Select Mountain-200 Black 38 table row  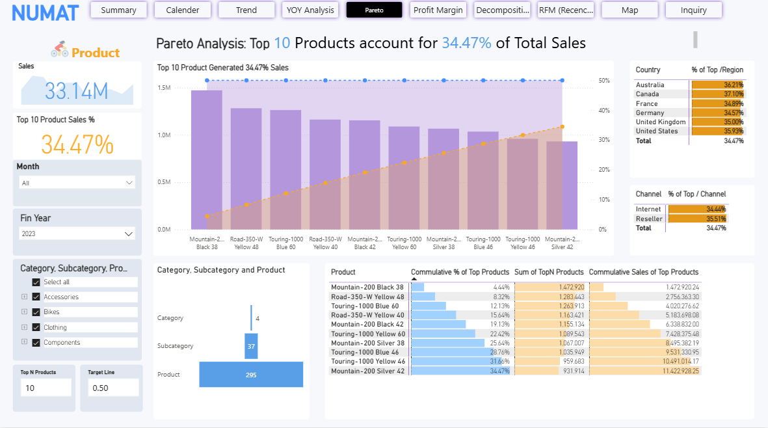pos(515,288)
